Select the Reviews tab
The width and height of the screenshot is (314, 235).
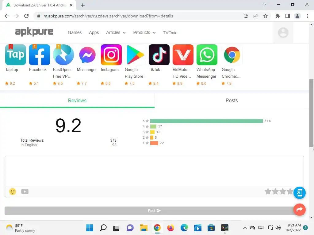tap(77, 100)
